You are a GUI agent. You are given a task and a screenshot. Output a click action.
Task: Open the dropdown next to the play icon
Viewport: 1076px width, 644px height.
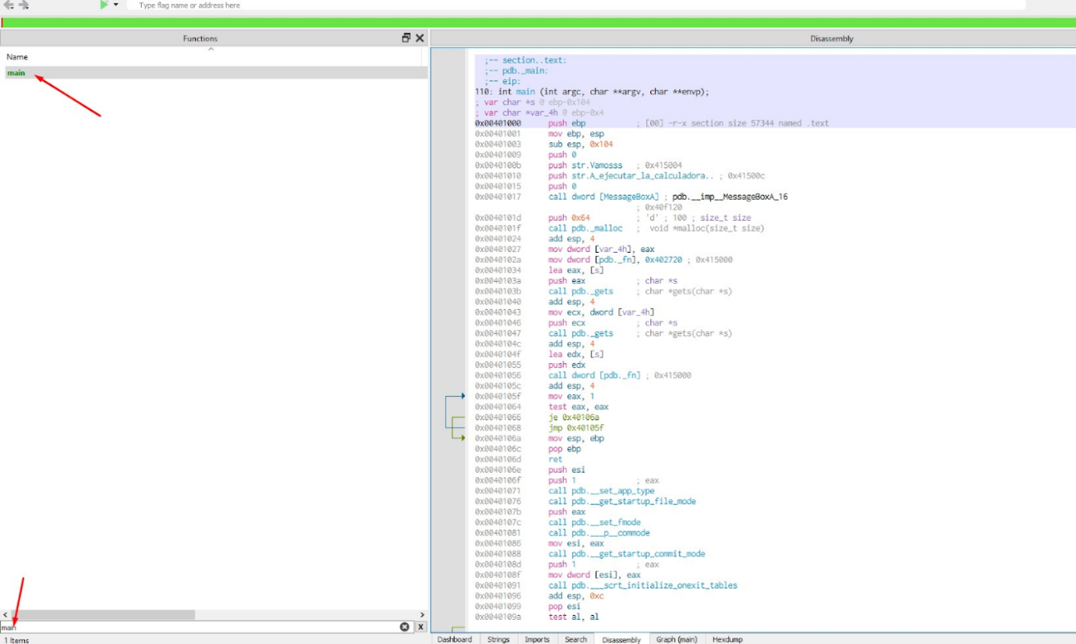116,5
